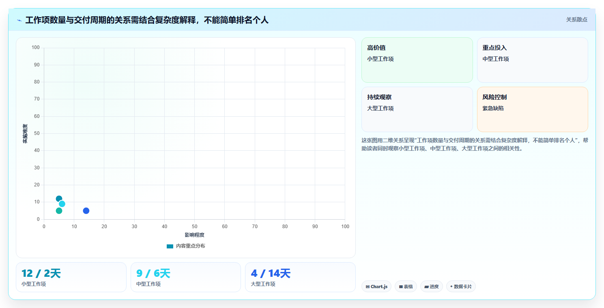Click the 实施难度 y-axis title
Screen dimensions: 604x308
point(25,134)
